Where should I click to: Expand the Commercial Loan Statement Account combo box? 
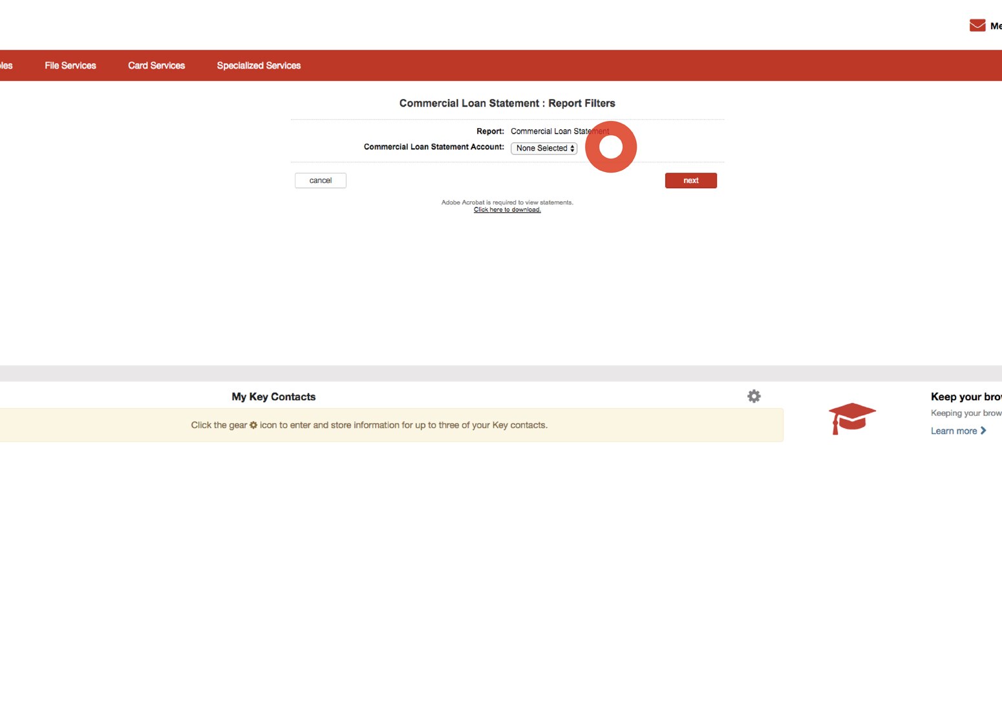pos(544,148)
